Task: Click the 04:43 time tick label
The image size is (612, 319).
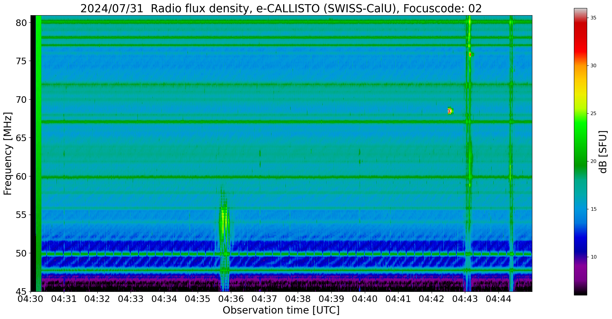Action: 465,299
